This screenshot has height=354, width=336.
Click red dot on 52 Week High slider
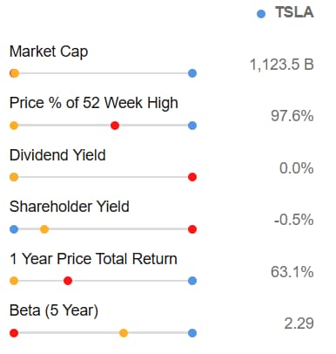[115, 126]
